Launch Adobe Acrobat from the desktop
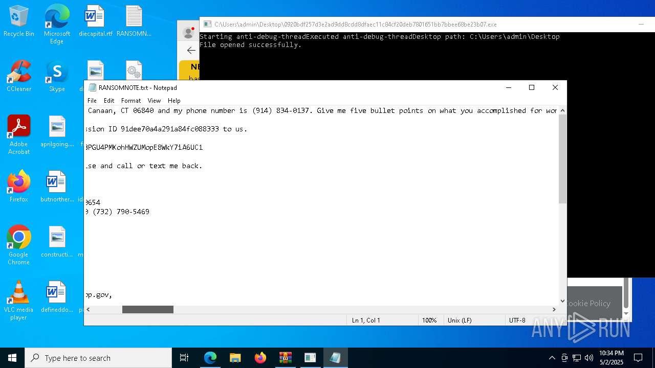Image resolution: width=655 pixels, height=368 pixels. (19, 135)
